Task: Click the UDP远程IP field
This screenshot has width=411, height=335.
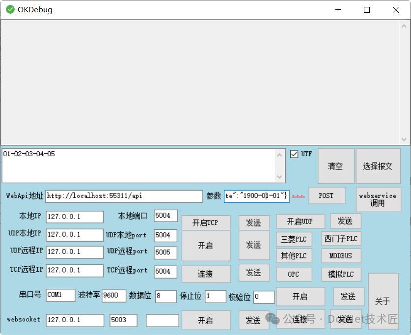Action: [x=75, y=252]
